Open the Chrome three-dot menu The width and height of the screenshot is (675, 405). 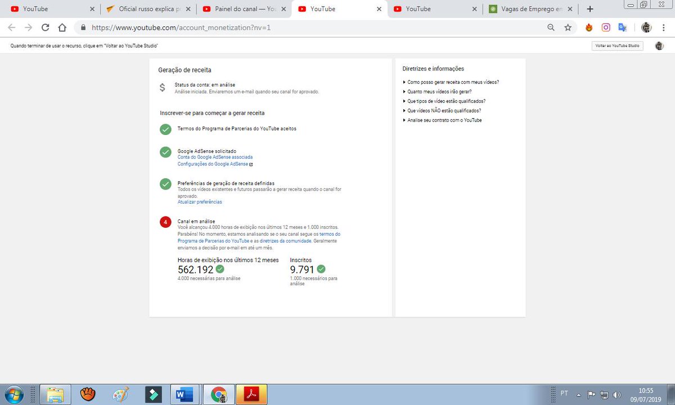coord(664,27)
